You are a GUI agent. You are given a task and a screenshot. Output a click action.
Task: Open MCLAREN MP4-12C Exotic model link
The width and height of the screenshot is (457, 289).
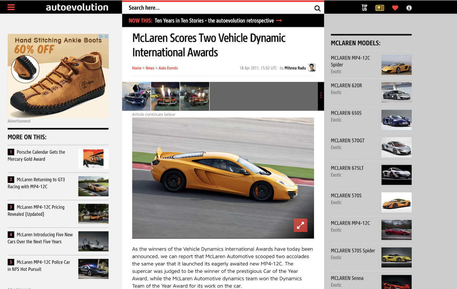[x=350, y=223]
